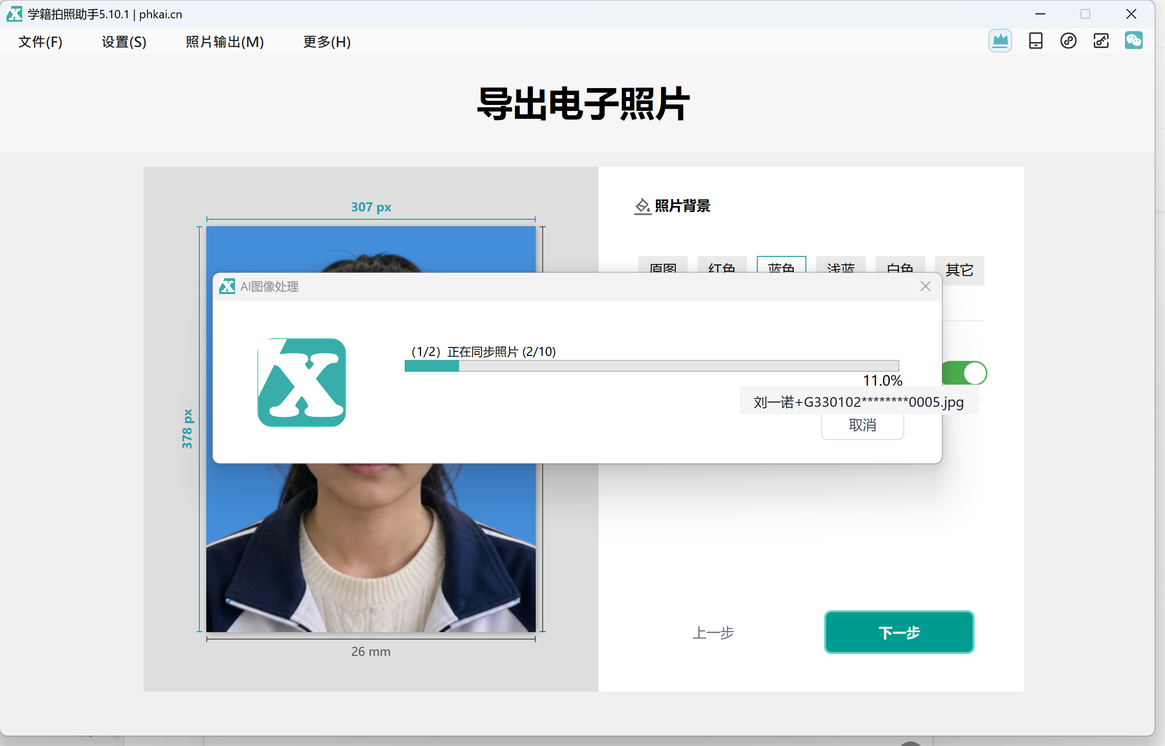Select the 红色 background option
This screenshot has height=746, width=1165.
[722, 265]
